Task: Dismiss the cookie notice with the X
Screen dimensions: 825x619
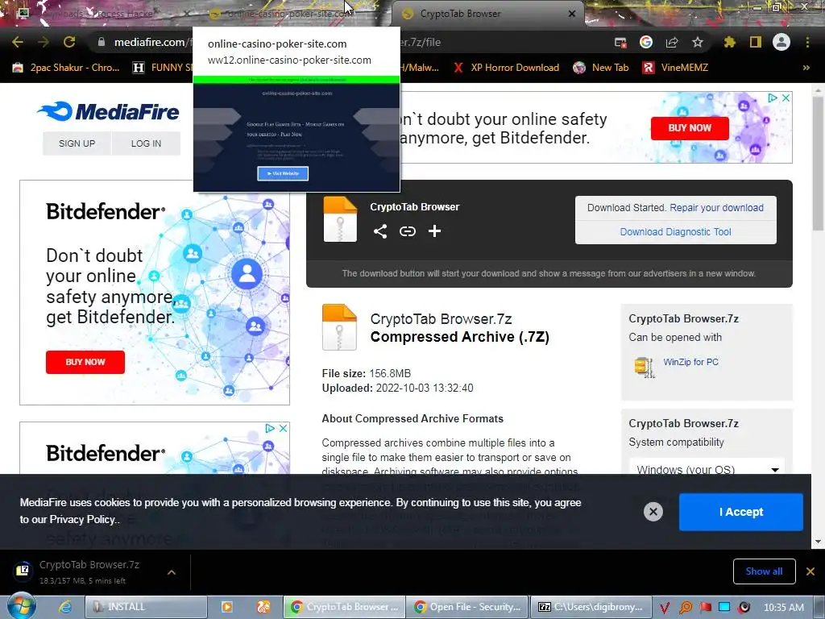Action: point(653,512)
